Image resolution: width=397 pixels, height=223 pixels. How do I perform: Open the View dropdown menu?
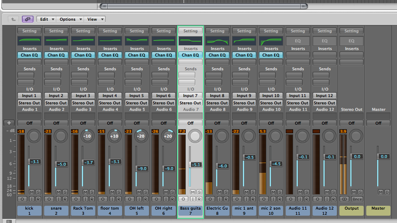click(x=95, y=19)
